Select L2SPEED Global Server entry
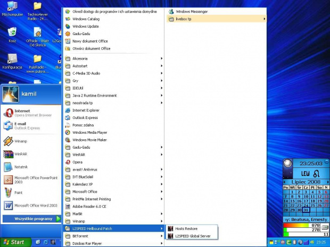330x247 pixels. (x=192, y=236)
